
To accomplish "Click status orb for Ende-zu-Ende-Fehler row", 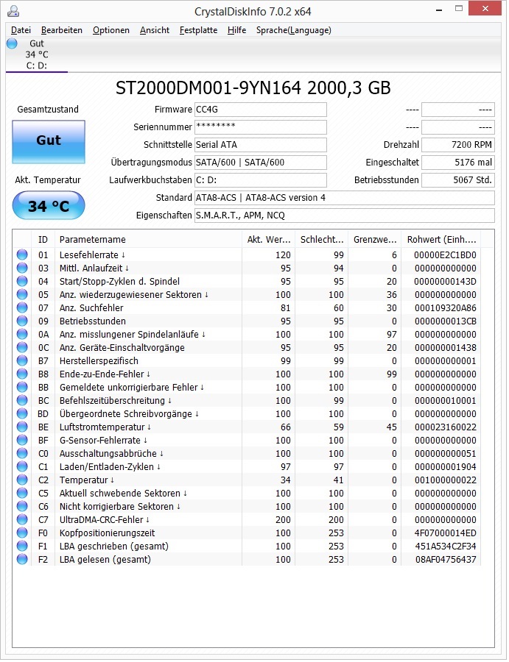I will click(x=22, y=374).
